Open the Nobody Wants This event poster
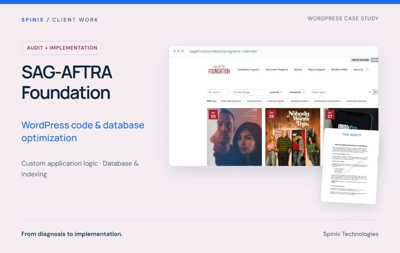Viewport: 400px width, 253px height. (293, 137)
